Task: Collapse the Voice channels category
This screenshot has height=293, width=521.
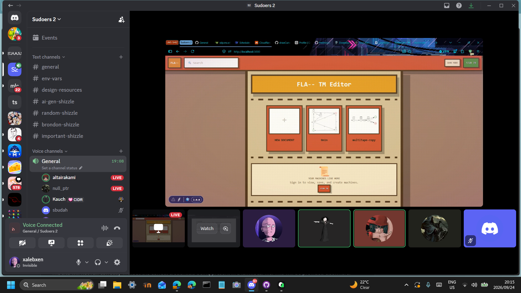Action: [50, 151]
